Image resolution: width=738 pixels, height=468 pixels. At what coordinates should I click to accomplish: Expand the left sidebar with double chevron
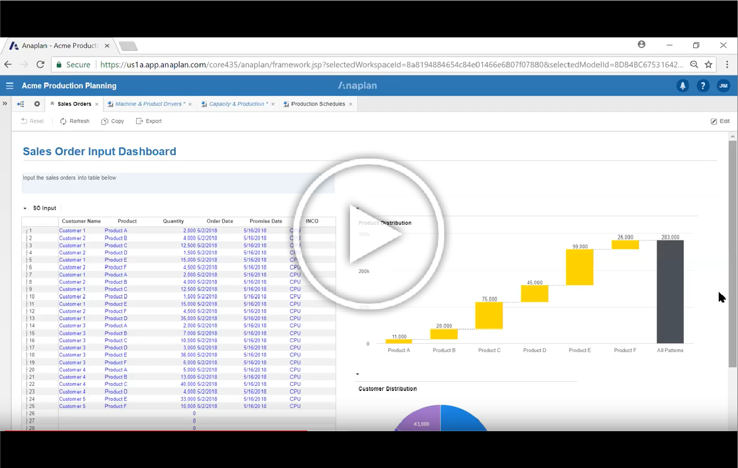pos(5,104)
